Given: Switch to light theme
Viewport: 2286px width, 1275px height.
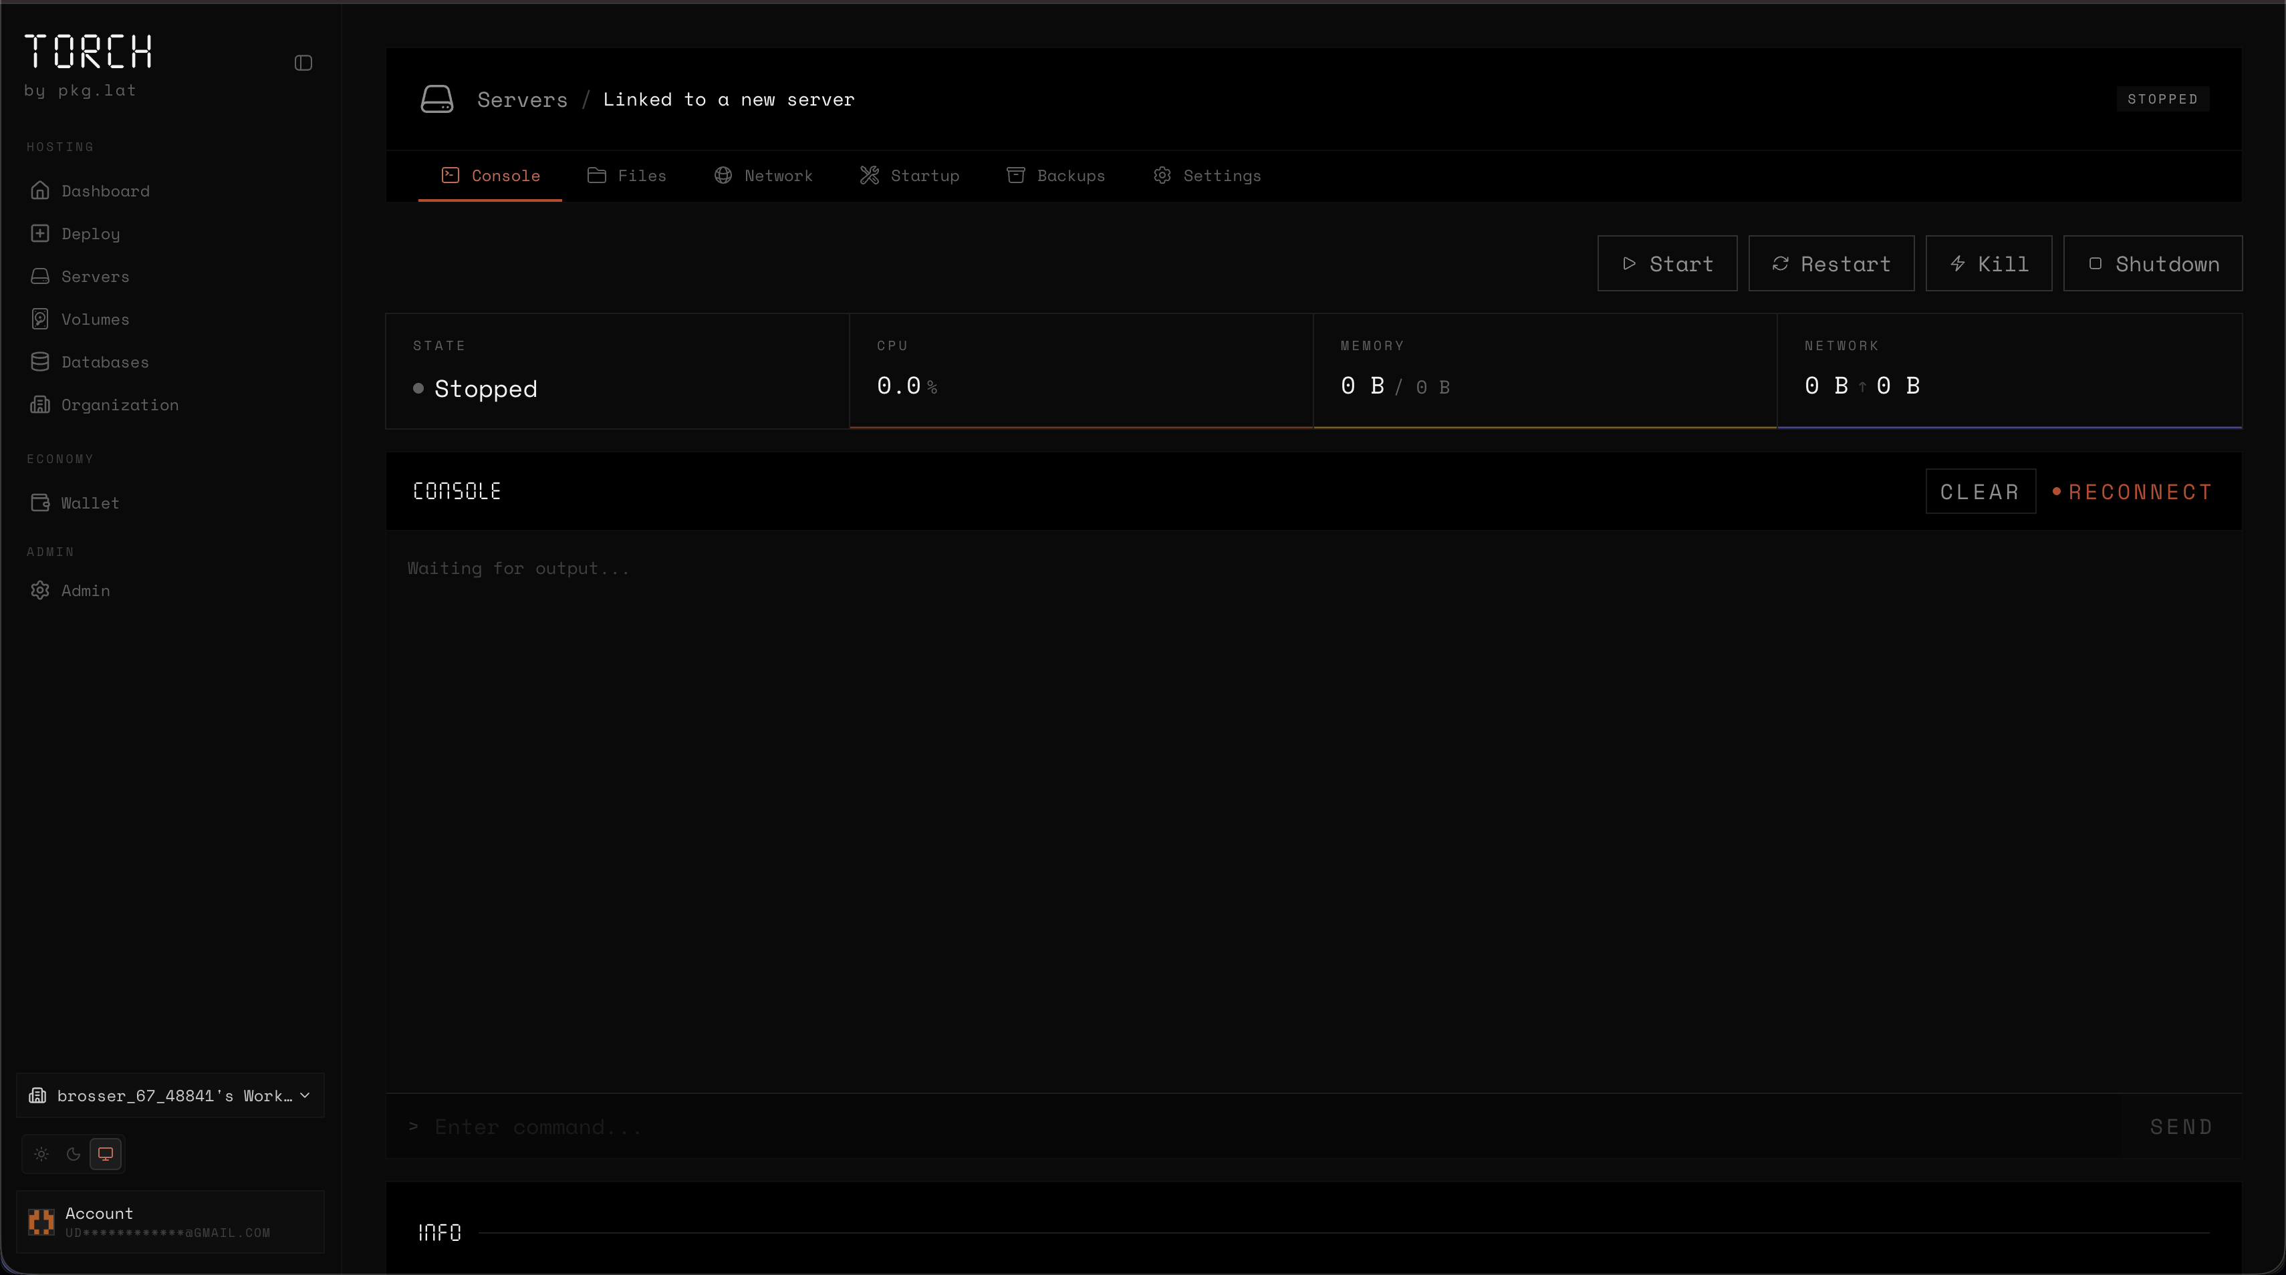Looking at the screenshot, I should [41, 1154].
